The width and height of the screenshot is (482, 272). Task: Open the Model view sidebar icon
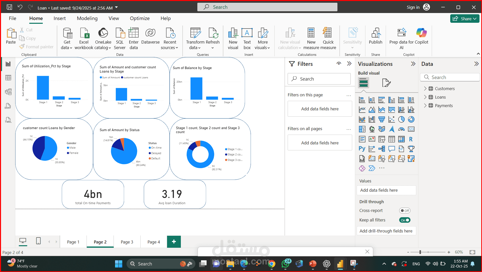(x=8, y=92)
